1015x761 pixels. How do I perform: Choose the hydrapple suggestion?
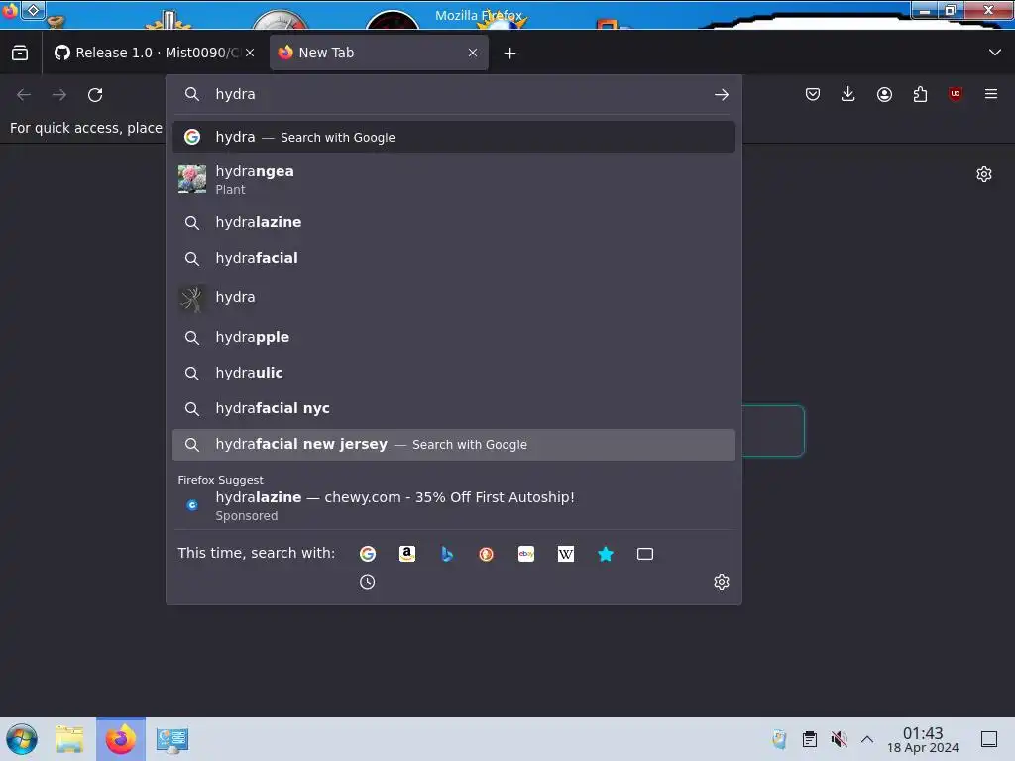click(x=454, y=337)
